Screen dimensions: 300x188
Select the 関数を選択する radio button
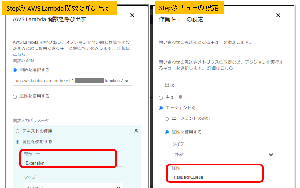pyautogui.click(x=15, y=70)
